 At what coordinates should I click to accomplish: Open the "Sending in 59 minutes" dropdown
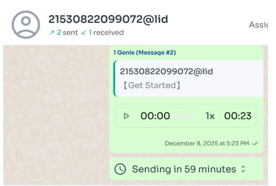pos(184,169)
